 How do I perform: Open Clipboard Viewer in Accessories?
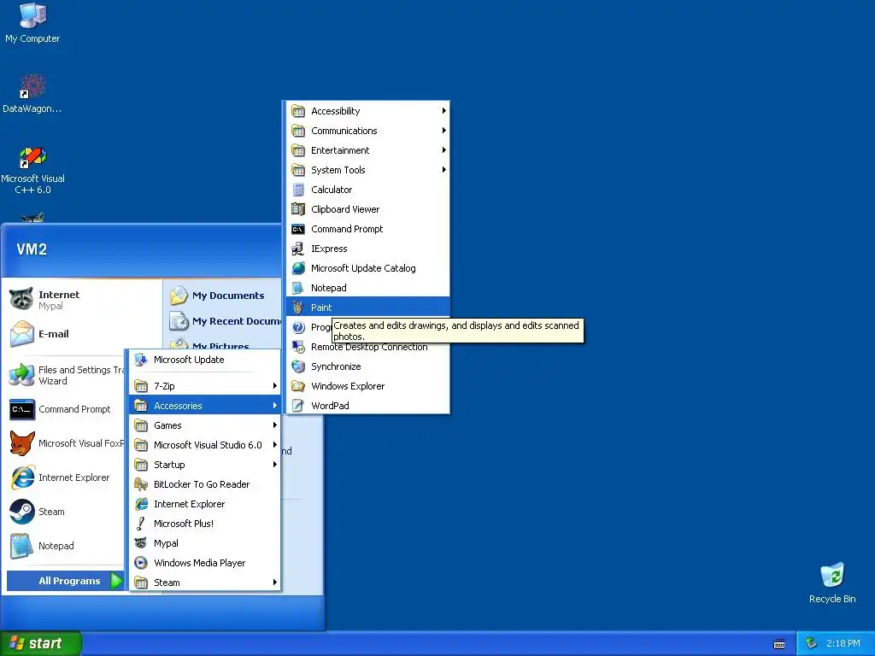coord(367,209)
